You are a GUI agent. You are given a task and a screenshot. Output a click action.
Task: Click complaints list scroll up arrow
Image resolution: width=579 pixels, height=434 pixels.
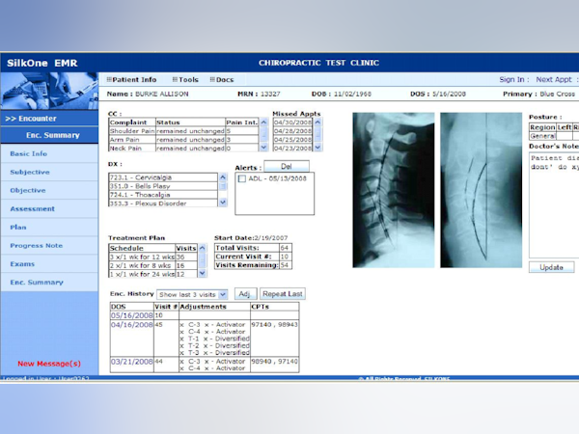point(263,122)
